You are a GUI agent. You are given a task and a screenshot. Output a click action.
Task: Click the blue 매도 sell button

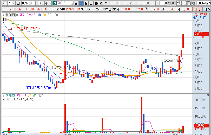click(x=207, y=9)
